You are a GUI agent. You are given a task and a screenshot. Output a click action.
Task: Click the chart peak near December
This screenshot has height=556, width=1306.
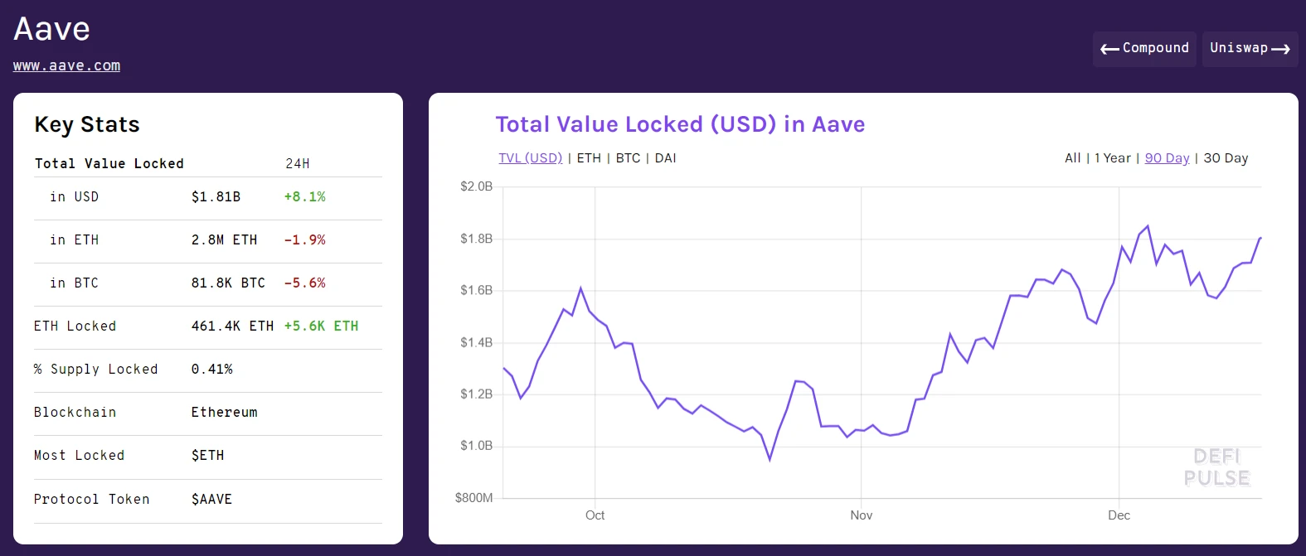pos(1147,225)
